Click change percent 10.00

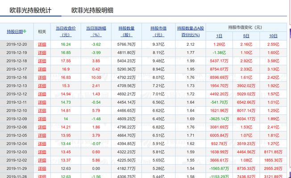(96, 77)
